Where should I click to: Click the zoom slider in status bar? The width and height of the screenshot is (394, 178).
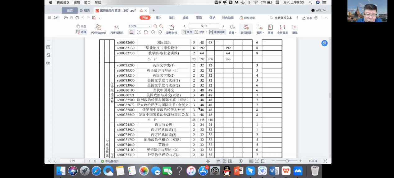pos(287,161)
